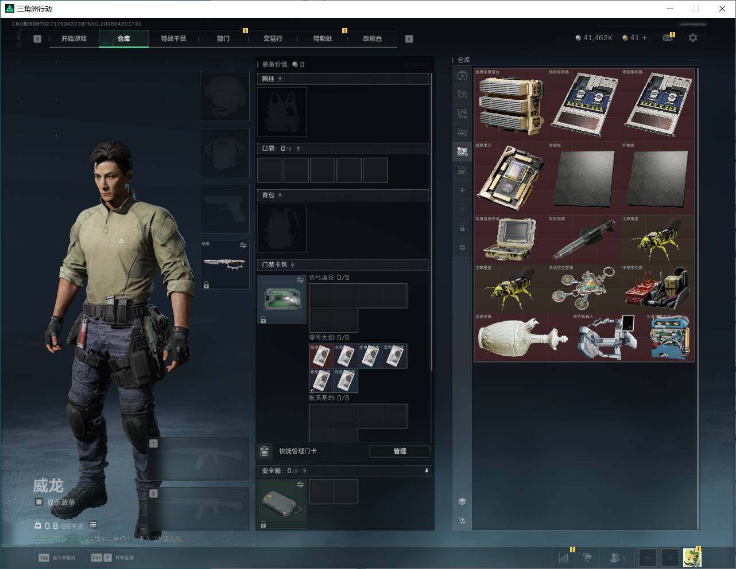
Task: Open the third warehouse storage box icon
Action: [462, 114]
